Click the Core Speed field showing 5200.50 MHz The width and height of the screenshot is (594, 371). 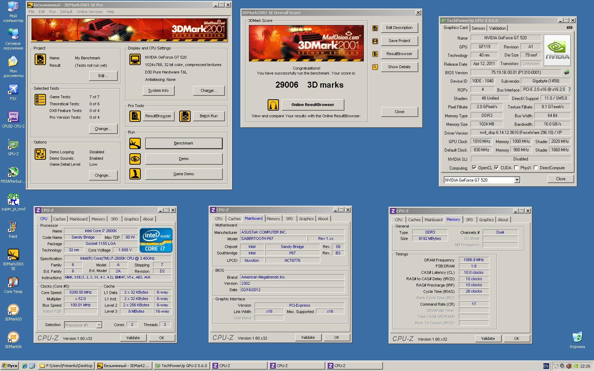(81, 292)
